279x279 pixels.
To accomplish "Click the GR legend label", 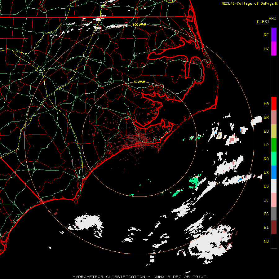I will (266, 117).
